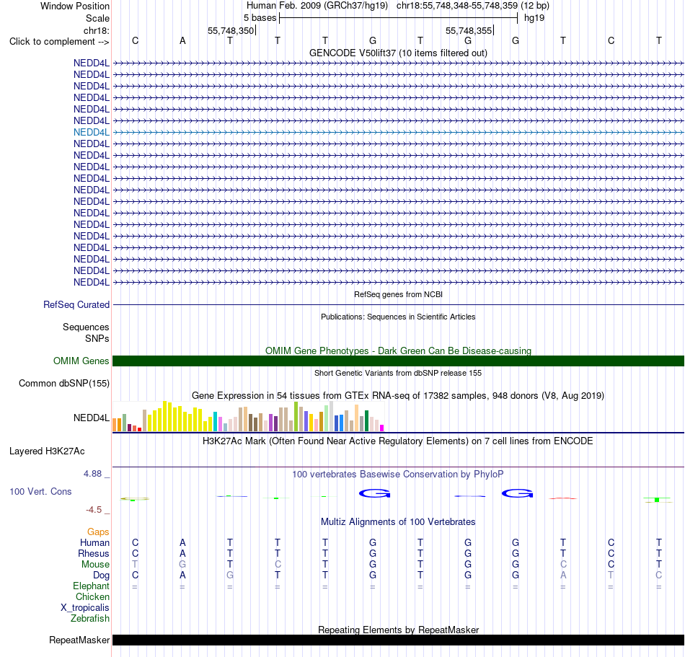The image size is (685, 657).
Task: Click the 55,748,355 coordinate marker
Action: tap(468, 30)
